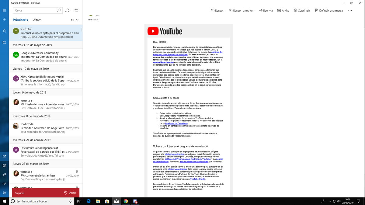Launch Microsoft Edge from taskbar
This screenshot has height=205, width=365.
89,201
